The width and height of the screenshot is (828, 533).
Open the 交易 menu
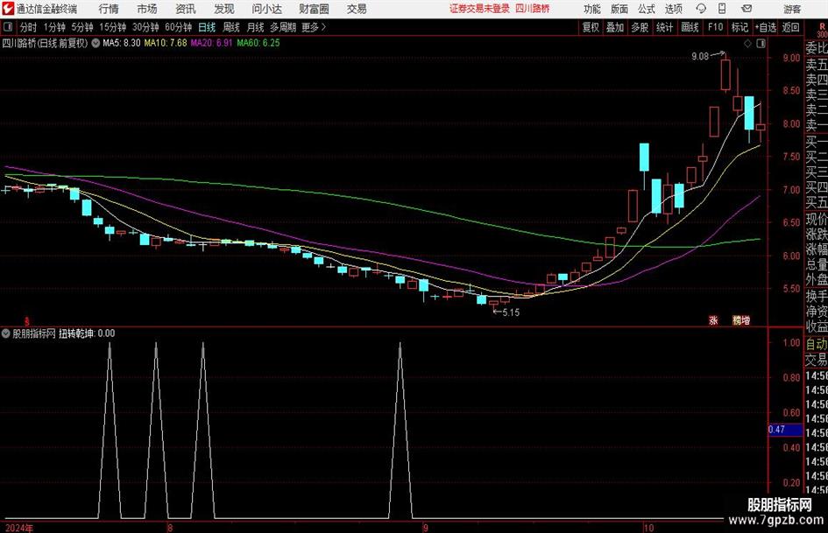[357, 9]
